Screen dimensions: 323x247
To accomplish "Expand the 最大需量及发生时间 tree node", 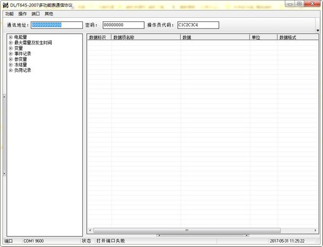I will click(x=11, y=42).
